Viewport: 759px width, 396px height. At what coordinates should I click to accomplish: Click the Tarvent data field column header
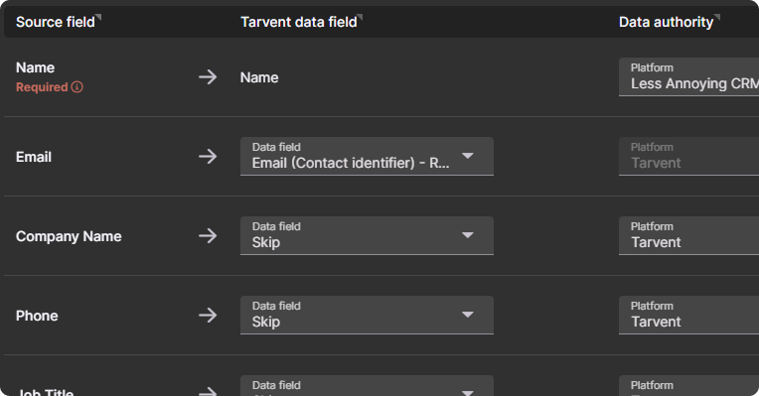click(299, 22)
